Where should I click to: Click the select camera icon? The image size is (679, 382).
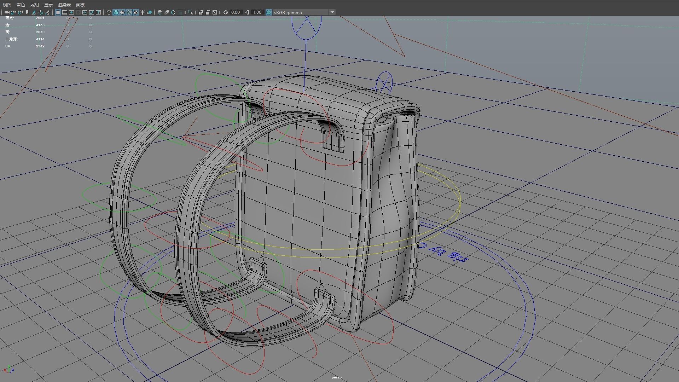[7, 12]
